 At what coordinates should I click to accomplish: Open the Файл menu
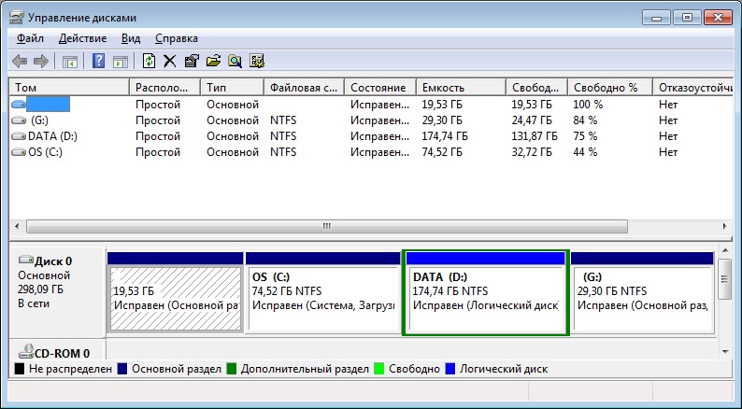[x=30, y=38]
